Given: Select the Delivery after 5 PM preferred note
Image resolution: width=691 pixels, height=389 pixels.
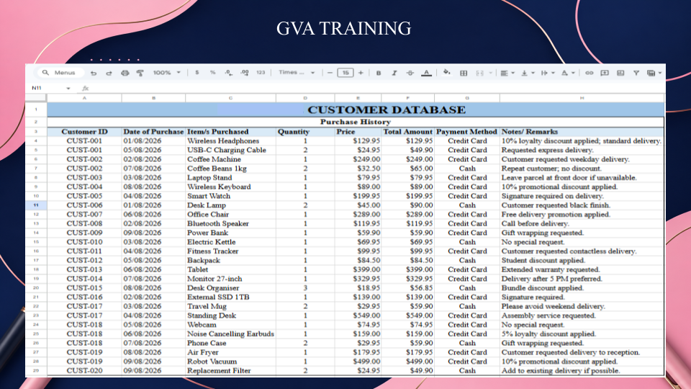Looking at the screenshot, I should pos(582,279).
